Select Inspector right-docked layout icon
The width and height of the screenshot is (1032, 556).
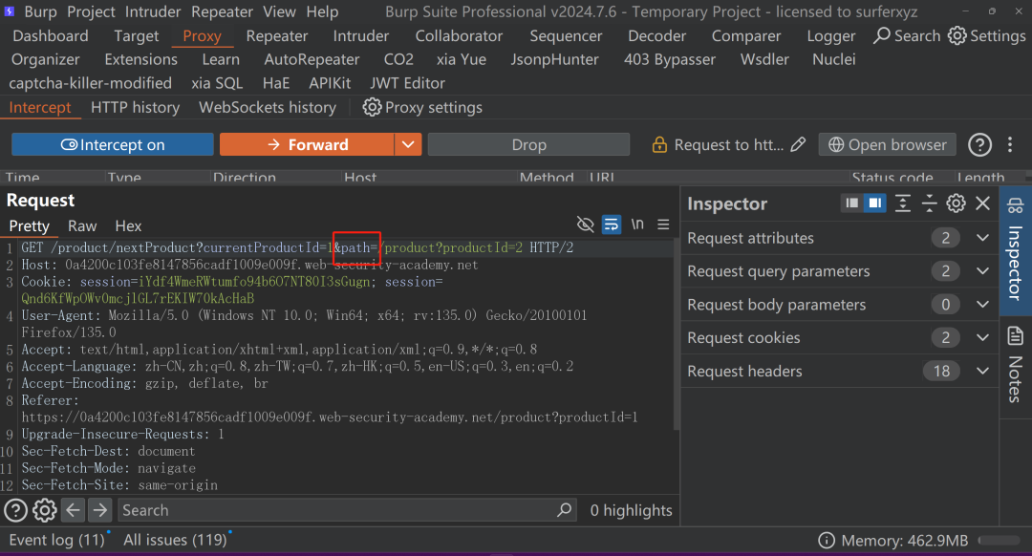874,203
